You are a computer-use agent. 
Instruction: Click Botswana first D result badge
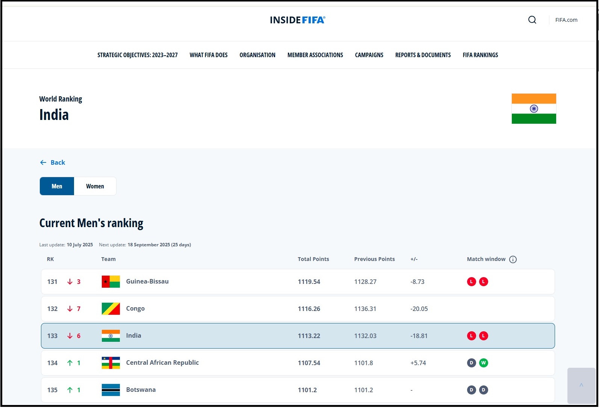pyautogui.click(x=471, y=390)
